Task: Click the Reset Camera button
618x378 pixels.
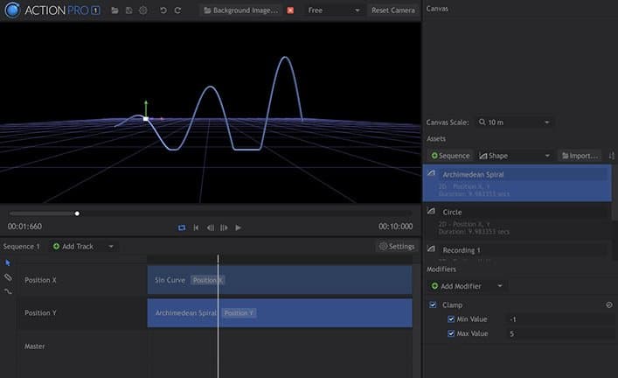Action: (392, 10)
